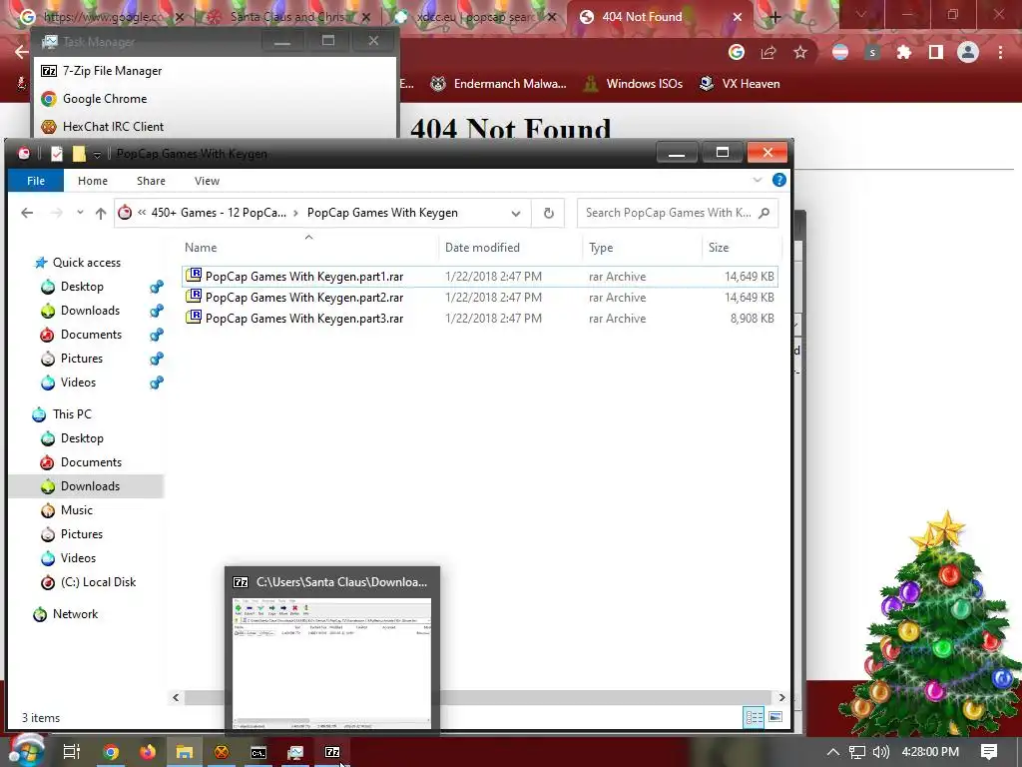The image size is (1022, 767).
Task: Open Desktop under This PC
Action: pos(82,438)
